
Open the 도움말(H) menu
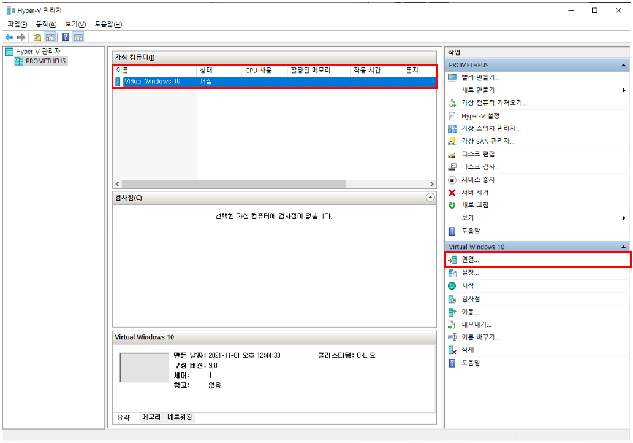tap(108, 25)
